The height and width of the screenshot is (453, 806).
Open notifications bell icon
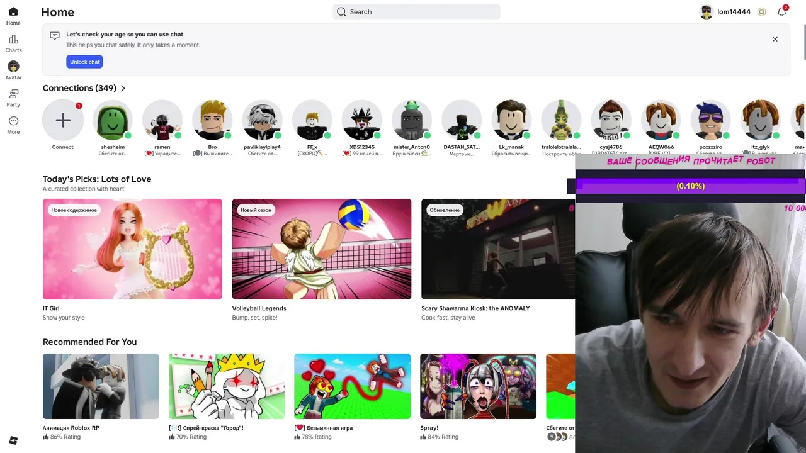click(781, 12)
